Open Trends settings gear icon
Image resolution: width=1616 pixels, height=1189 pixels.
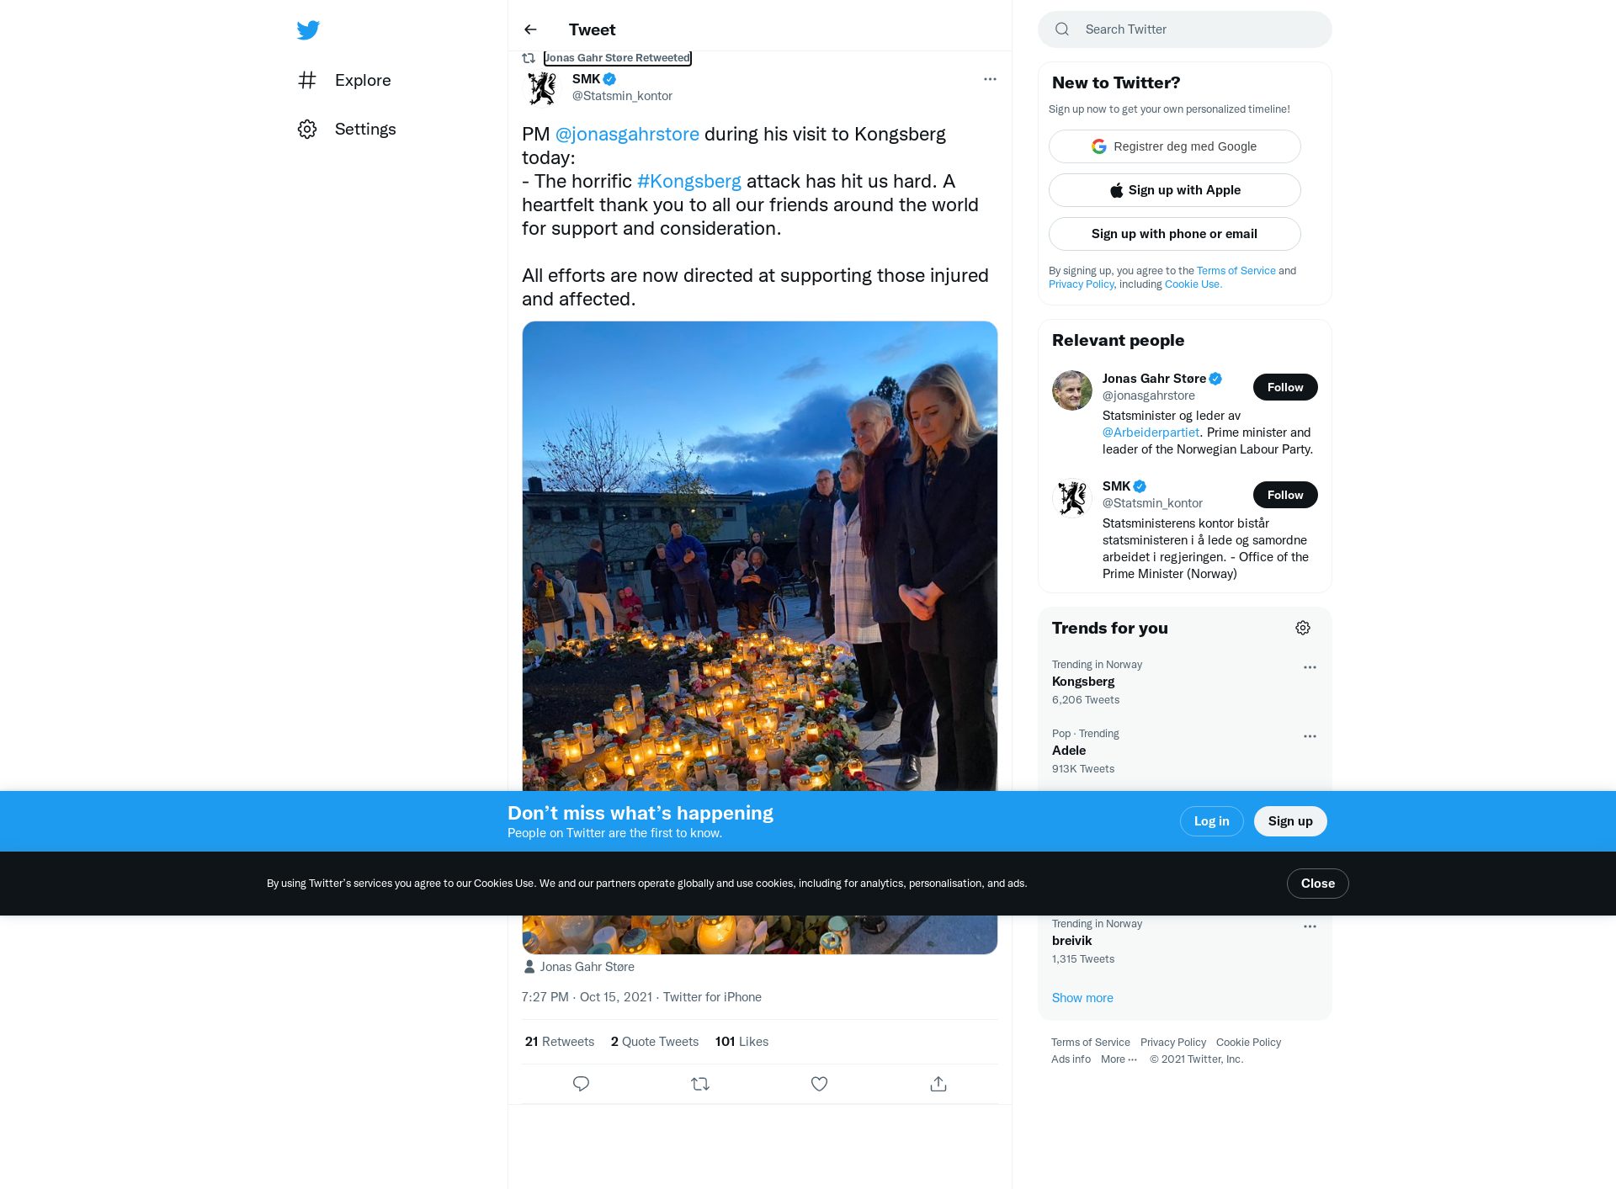1303,628
